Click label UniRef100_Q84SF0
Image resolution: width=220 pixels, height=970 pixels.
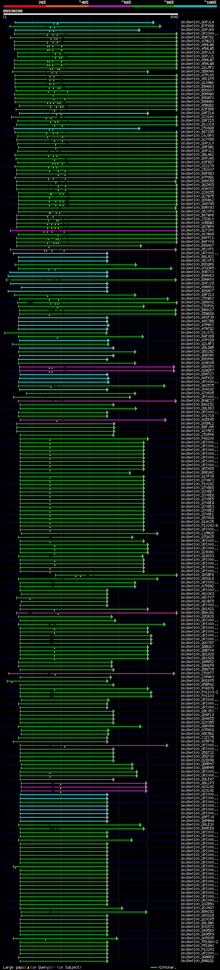(x=197, y=367)
